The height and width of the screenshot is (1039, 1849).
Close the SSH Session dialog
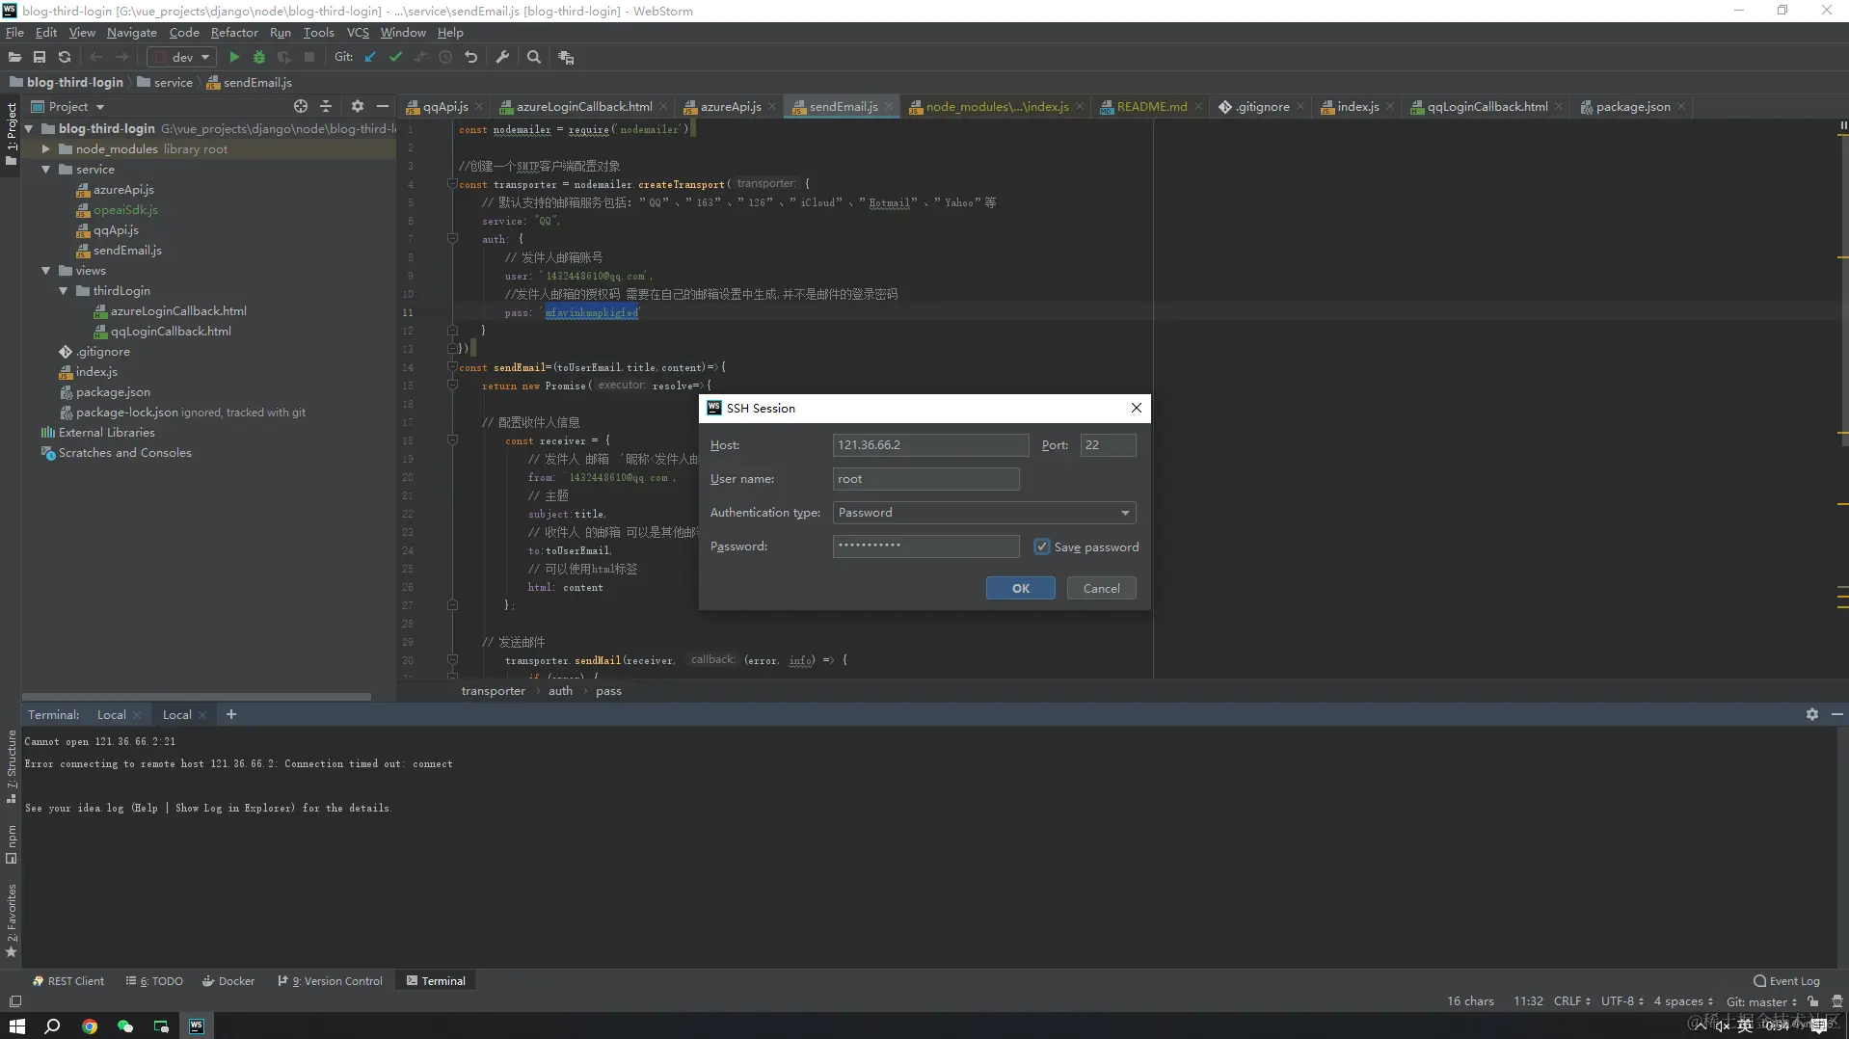coord(1137,408)
